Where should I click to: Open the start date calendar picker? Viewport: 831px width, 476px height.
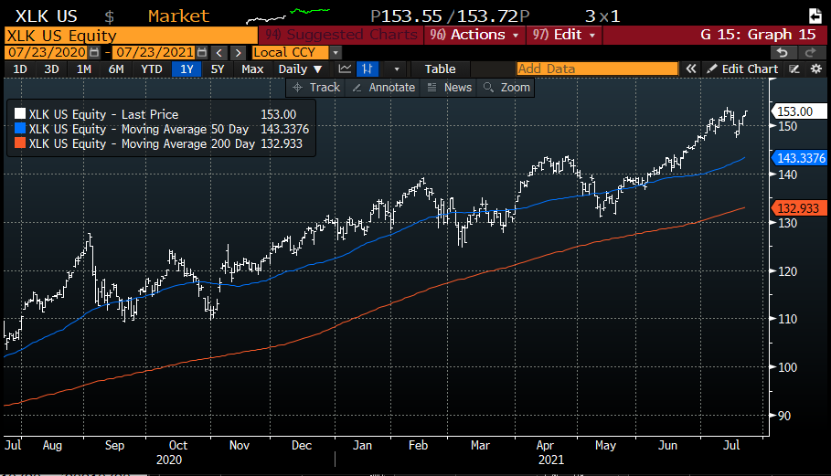point(94,52)
